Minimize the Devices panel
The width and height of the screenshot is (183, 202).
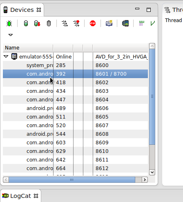(137, 9)
